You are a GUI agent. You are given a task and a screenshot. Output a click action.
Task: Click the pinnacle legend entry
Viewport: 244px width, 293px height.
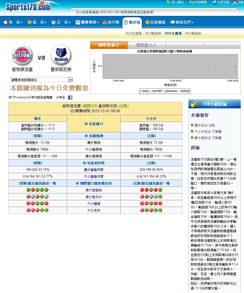(170, 91)
